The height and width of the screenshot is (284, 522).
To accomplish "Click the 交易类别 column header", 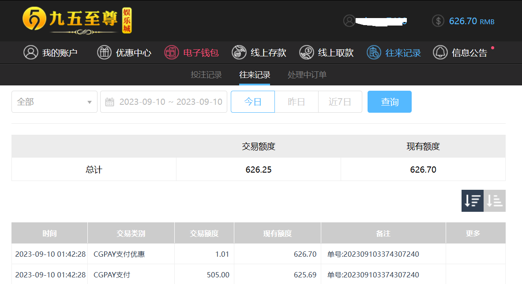I will [131, 233].
